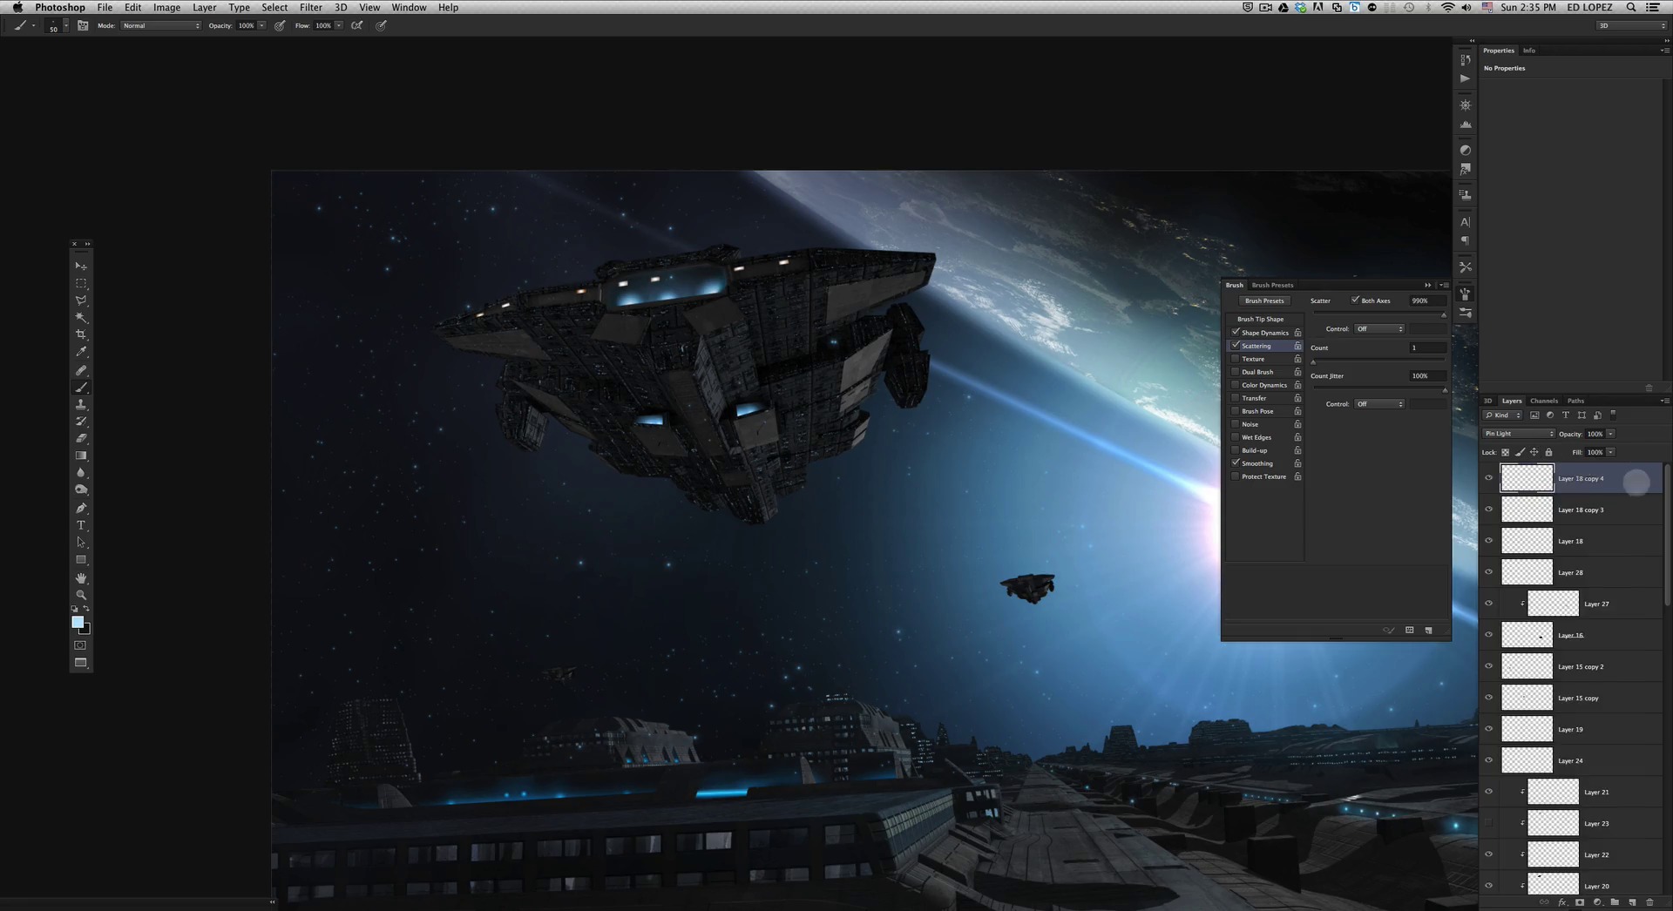This screenshot has width=1673, height=911.
Task: Switch to Channels tab
Action: [1543, 401]
